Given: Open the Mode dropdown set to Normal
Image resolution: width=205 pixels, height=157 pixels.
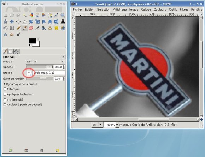Looking at the screenshot, I should tap(45, 61).
